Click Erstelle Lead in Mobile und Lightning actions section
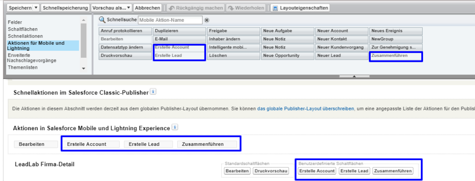This screenshot has width=475, height=181. (148, 144)
